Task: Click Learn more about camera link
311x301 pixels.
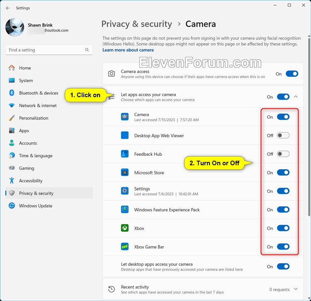Action: (x=128, y=50)
